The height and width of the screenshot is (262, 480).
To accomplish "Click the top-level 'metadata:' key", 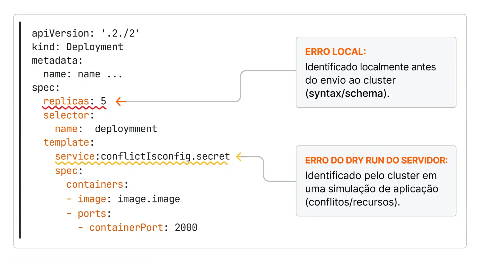I will point(57,61).
